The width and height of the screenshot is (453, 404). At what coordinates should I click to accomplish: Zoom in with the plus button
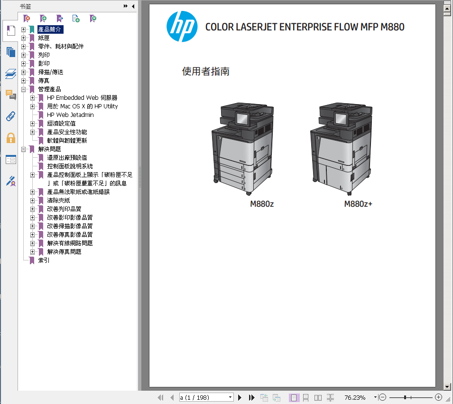439,397
